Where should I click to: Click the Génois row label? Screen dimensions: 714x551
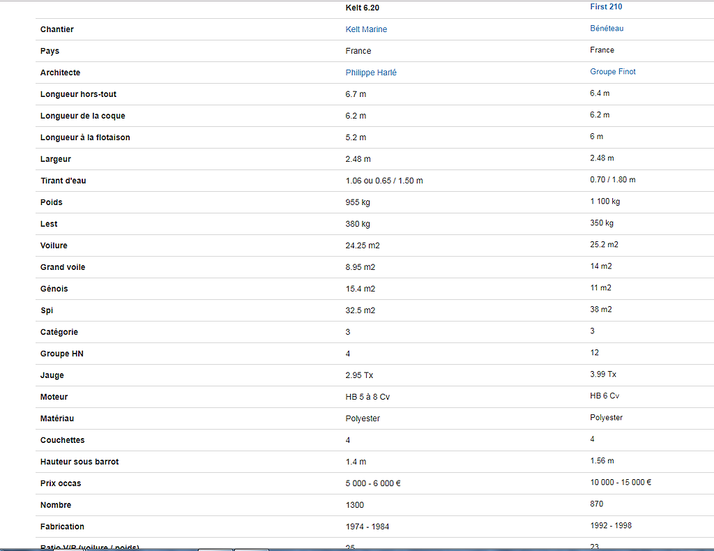coord(54,289)
